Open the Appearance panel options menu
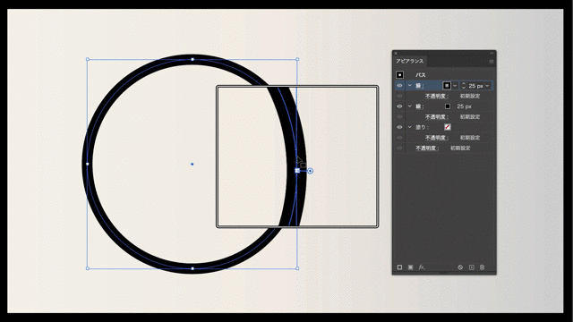This screenshot has width=573, height=322. click(x=492, y=62)
